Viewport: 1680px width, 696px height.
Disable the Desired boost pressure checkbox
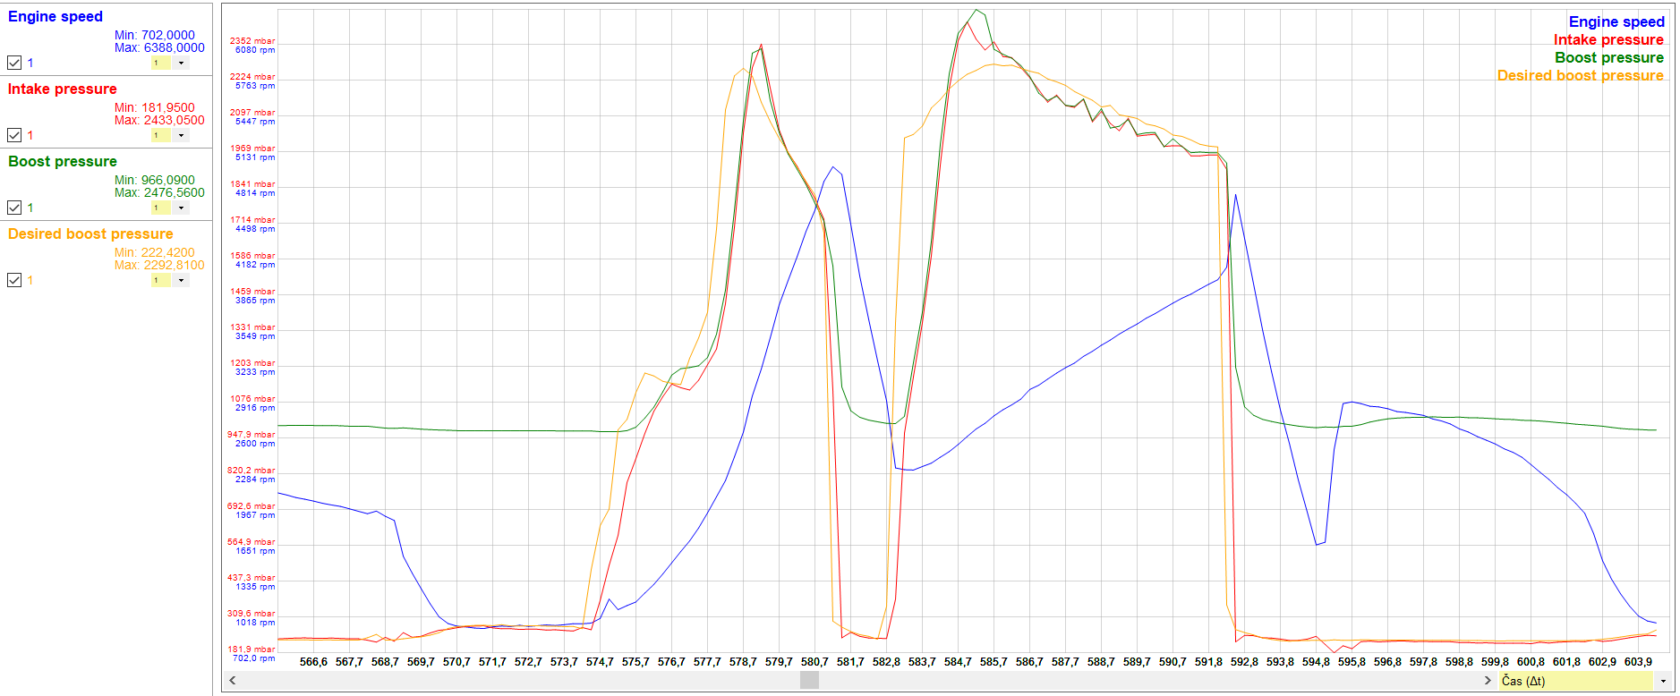[14, 280]
